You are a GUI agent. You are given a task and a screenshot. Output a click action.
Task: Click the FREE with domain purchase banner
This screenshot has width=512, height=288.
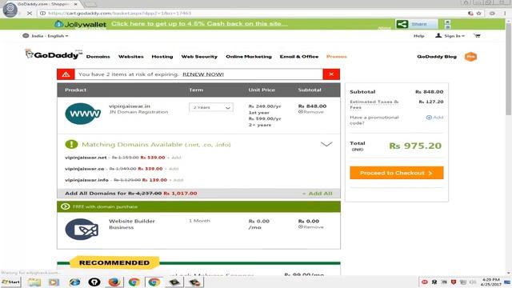[198, 206]
